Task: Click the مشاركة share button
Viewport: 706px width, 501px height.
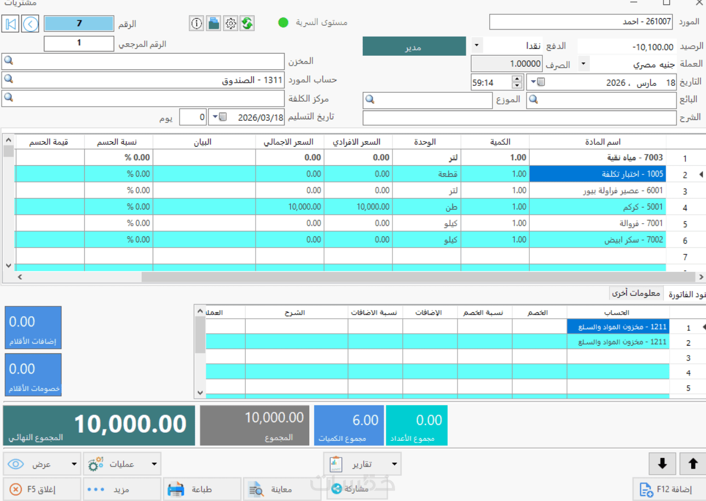Action: (357, 489)
